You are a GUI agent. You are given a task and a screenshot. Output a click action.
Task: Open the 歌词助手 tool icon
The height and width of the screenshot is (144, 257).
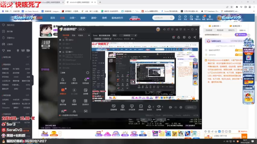click(85, 102)
